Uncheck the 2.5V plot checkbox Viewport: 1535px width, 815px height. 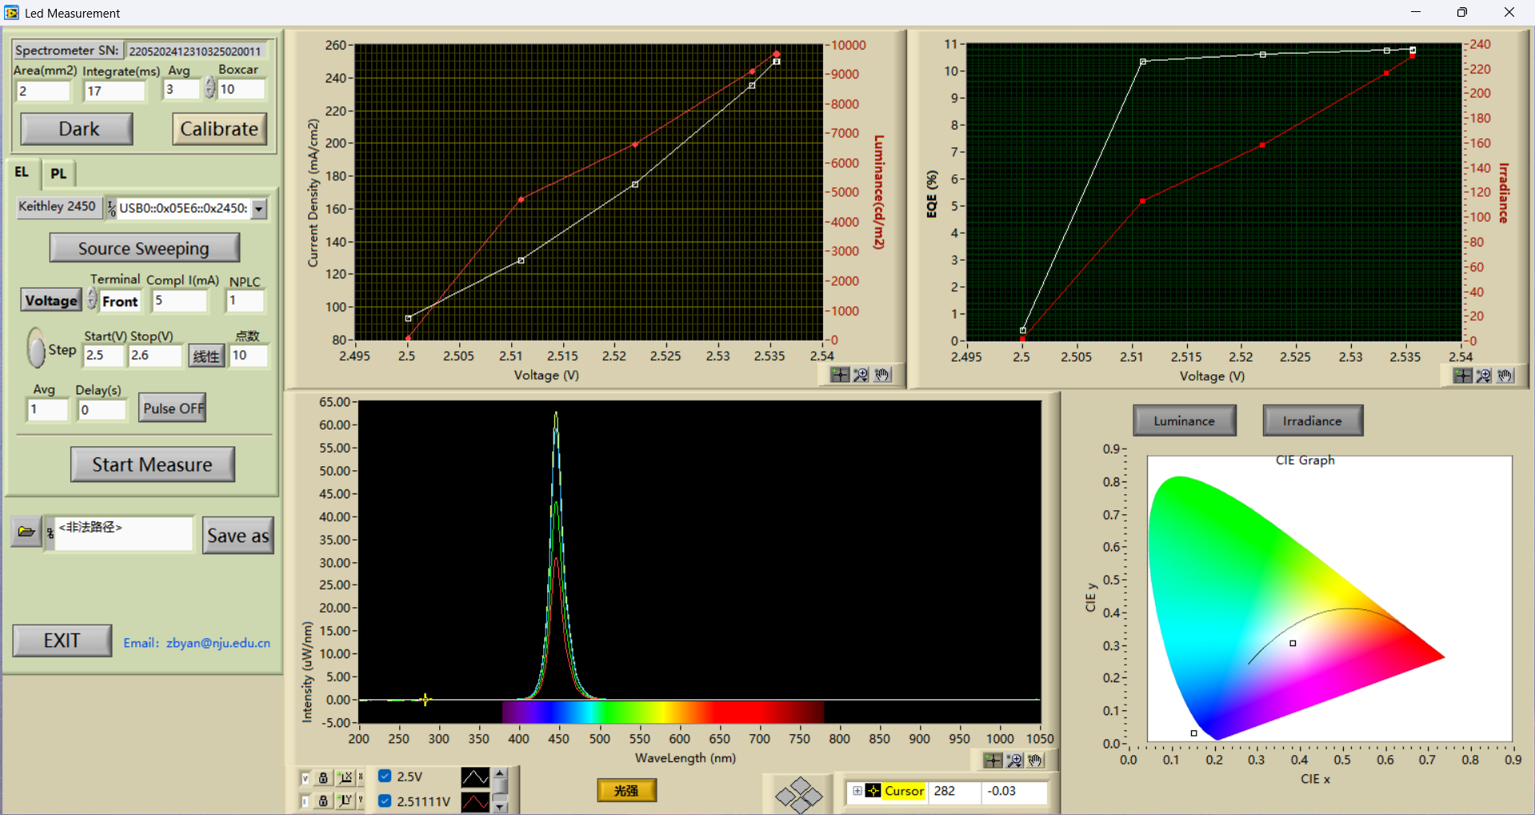coord(385,777)
